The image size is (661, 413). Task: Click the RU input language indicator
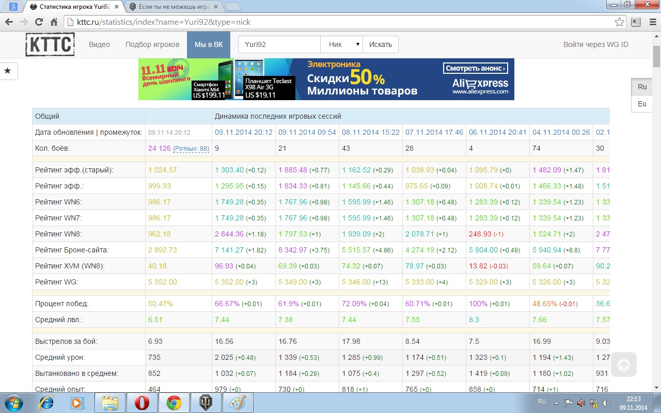pyautogui.click(x=542, y=401)
